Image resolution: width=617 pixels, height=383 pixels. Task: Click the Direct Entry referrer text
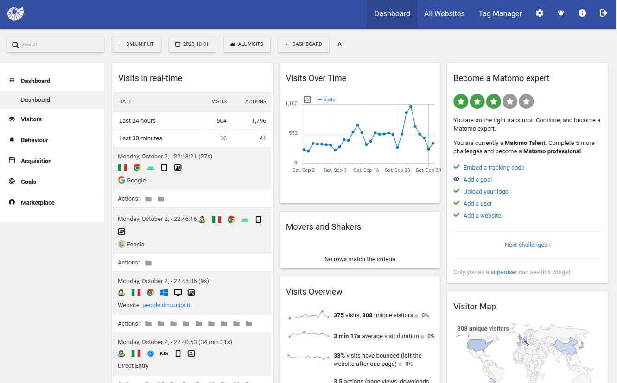click(x=133, y=365)
